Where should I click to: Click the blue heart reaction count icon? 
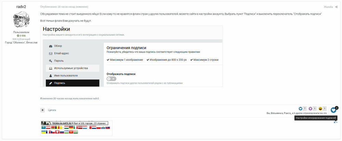click(301, 109)
